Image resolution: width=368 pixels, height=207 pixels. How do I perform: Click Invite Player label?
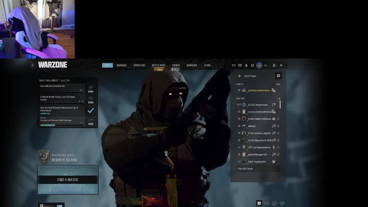[x=250, y=76]
